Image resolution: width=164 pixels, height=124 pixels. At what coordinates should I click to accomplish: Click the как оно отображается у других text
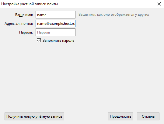[x=123, y=15]
